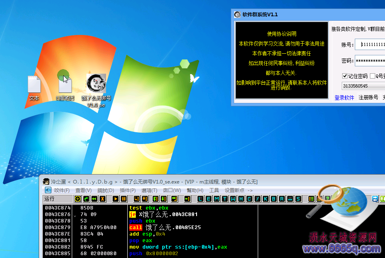Click the Open file icon in OllyDbg toolbar
Image resolution: width=385 pixels, height=258 pixels.
(77, 199)
